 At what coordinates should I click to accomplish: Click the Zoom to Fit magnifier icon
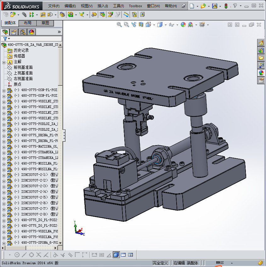pos(119,25)
